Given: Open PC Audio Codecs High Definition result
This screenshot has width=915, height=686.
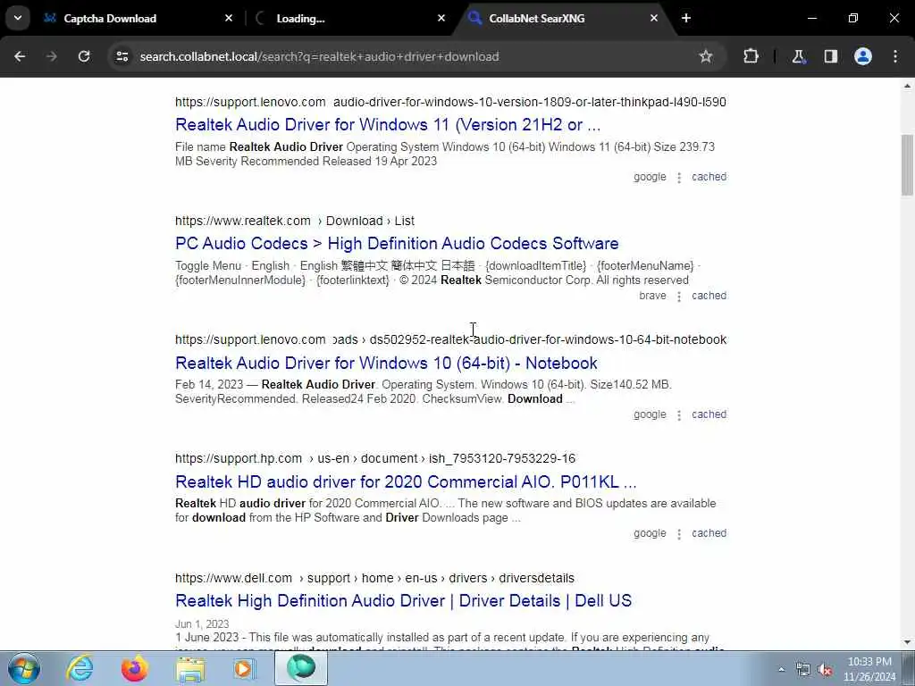Looking at the screenshot, I should click(x=397, y=243).
